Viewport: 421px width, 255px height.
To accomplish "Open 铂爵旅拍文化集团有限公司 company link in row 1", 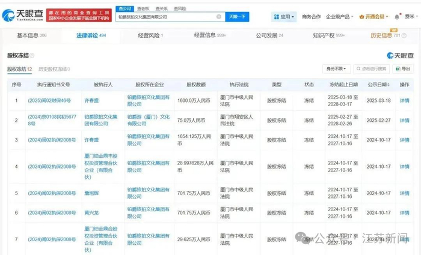I will pos(149,101).
